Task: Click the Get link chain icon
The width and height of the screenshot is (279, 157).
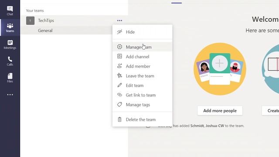Action: (119, 95)
